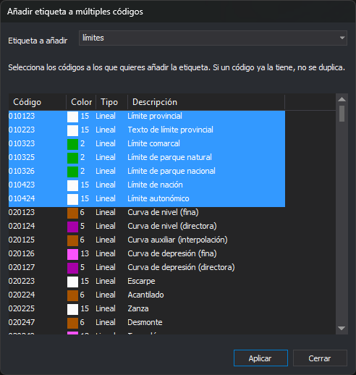Viewport: 356px width, 375px height.
Task: Open the Etiqueta a añadir dropdown arrow
Action: 342,38
